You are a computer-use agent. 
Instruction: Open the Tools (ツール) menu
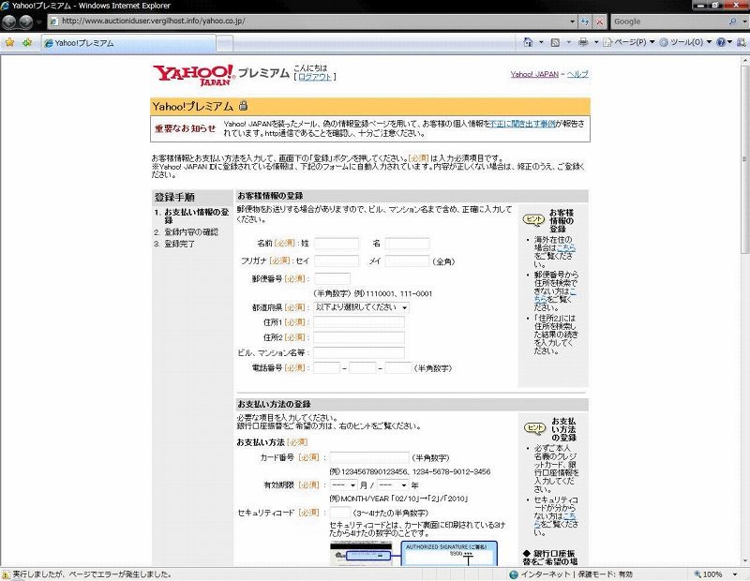[x=685, y=42]
